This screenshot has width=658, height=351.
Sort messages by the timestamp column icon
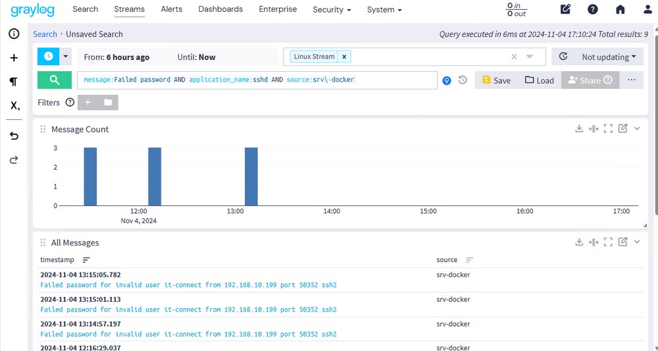tap(86, 260)
